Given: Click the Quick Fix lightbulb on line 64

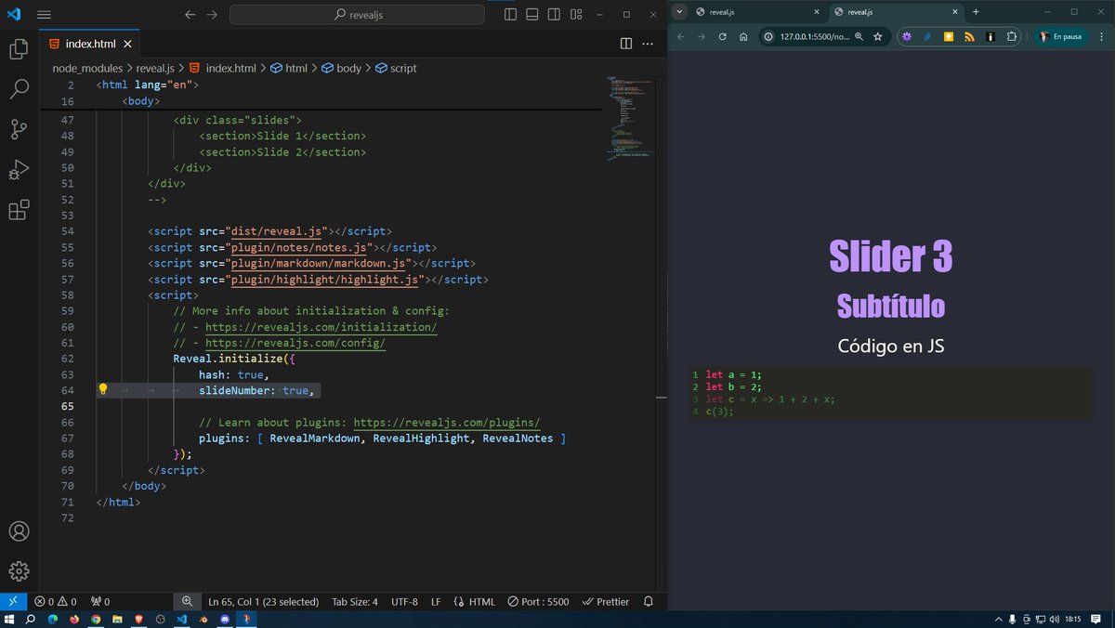Looking at the screenshot, I should pyautogui.click(x=102, y=389).
